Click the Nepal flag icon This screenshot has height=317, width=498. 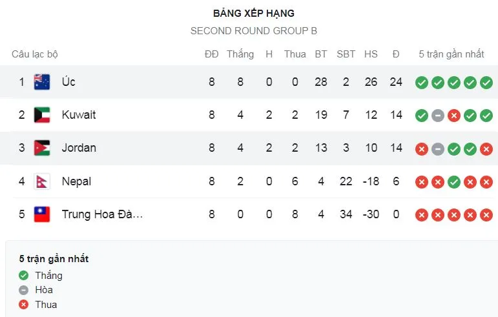(x=42, y=181)
